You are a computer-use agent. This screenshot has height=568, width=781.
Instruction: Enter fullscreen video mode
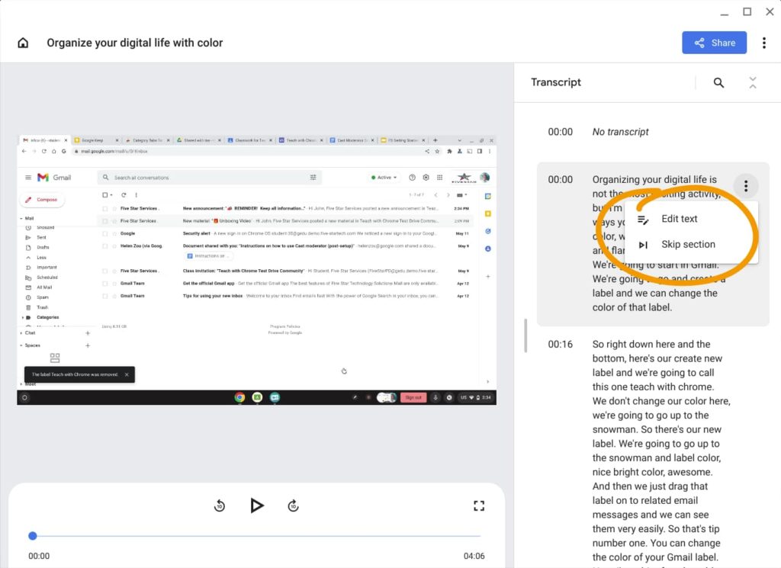[479, 505]
